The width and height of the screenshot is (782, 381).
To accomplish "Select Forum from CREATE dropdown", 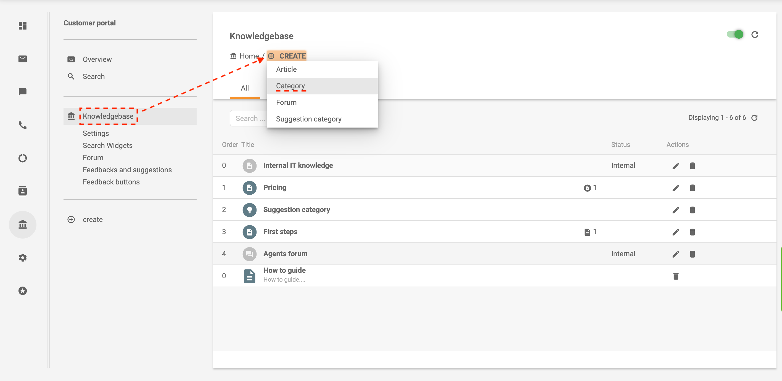I will click(286, 102).
